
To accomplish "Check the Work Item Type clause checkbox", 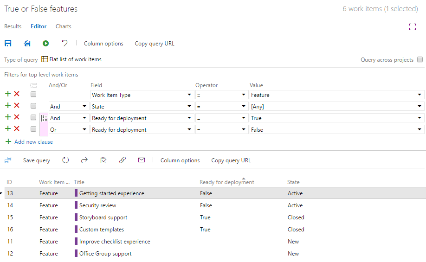I will [33, 94].
